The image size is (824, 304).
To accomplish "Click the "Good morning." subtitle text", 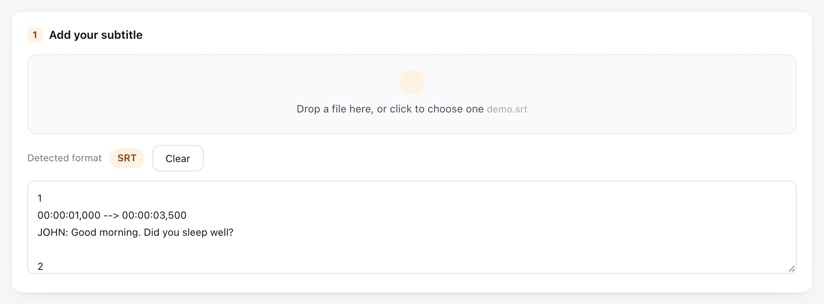I will pyautogui.click(x=106, y=232).
